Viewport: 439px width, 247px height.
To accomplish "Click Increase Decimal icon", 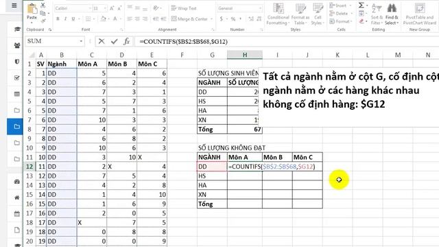I will pyautogui.click(x=251, y=19).
